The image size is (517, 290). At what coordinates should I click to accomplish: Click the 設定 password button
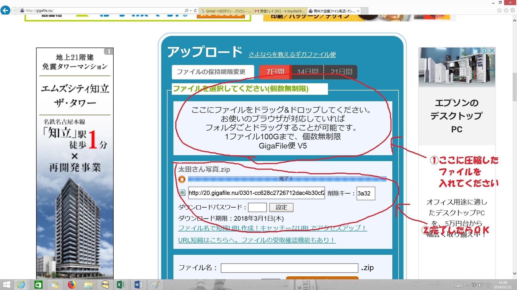pyautogui.click(x=281, y=207)
